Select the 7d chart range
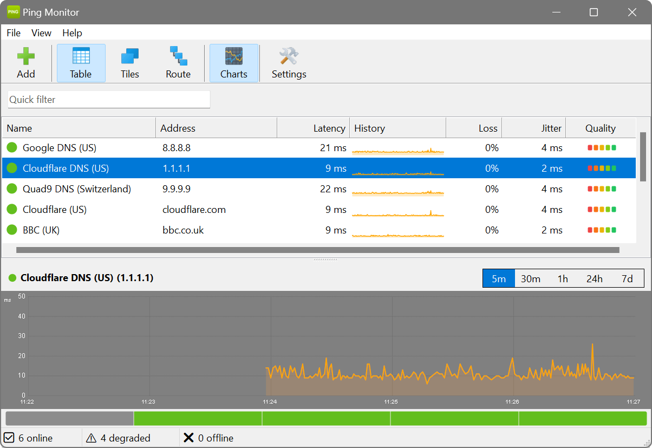This screenshot has height=448, width=652. [x=628, y=278]
